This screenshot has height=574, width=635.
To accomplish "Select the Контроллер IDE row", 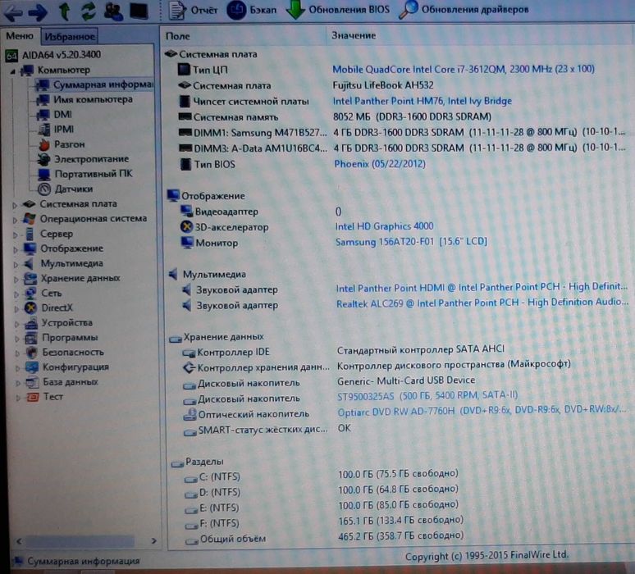I will pyautogui.click(x=344, y=351).
